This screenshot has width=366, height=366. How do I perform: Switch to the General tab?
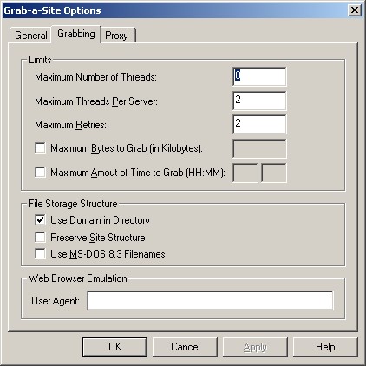(x=30, y=36)
